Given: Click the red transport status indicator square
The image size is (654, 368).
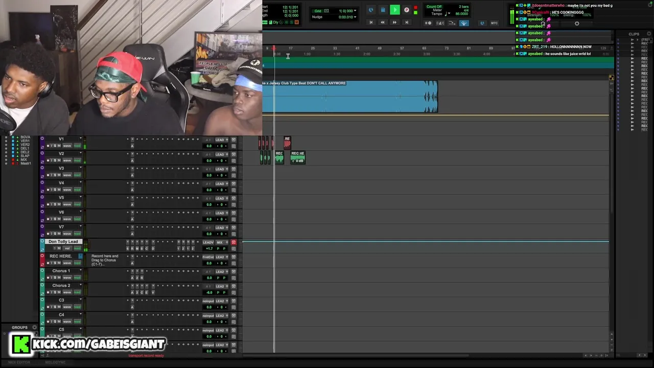Looking at the screenshot, I should coord(415,7).
